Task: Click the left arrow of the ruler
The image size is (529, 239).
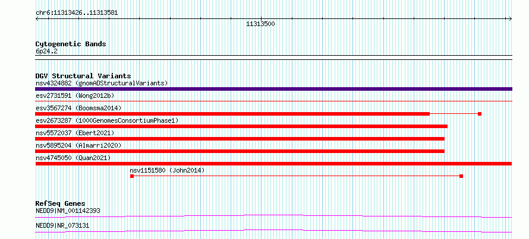Action: (37, 19)
